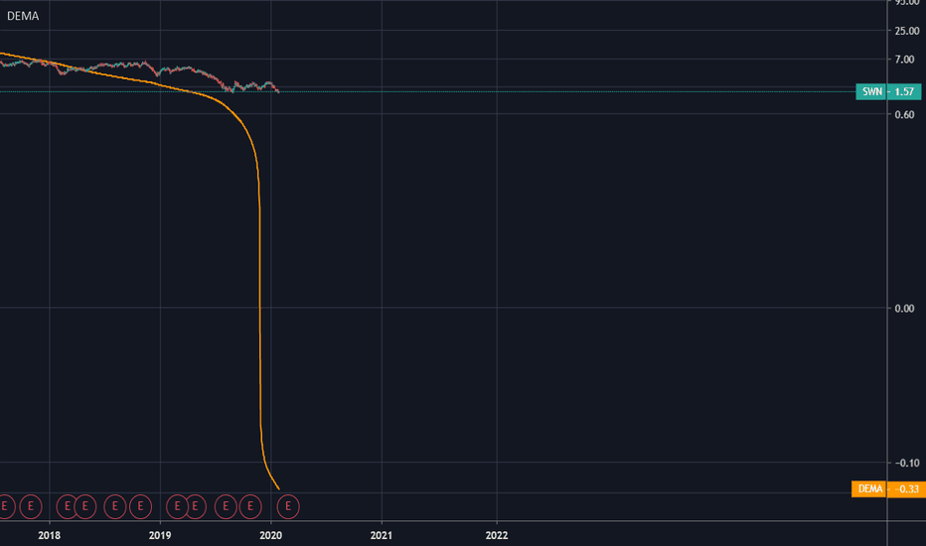Click the 0.60 price scale label
The image size is (926, 546).
904,114
